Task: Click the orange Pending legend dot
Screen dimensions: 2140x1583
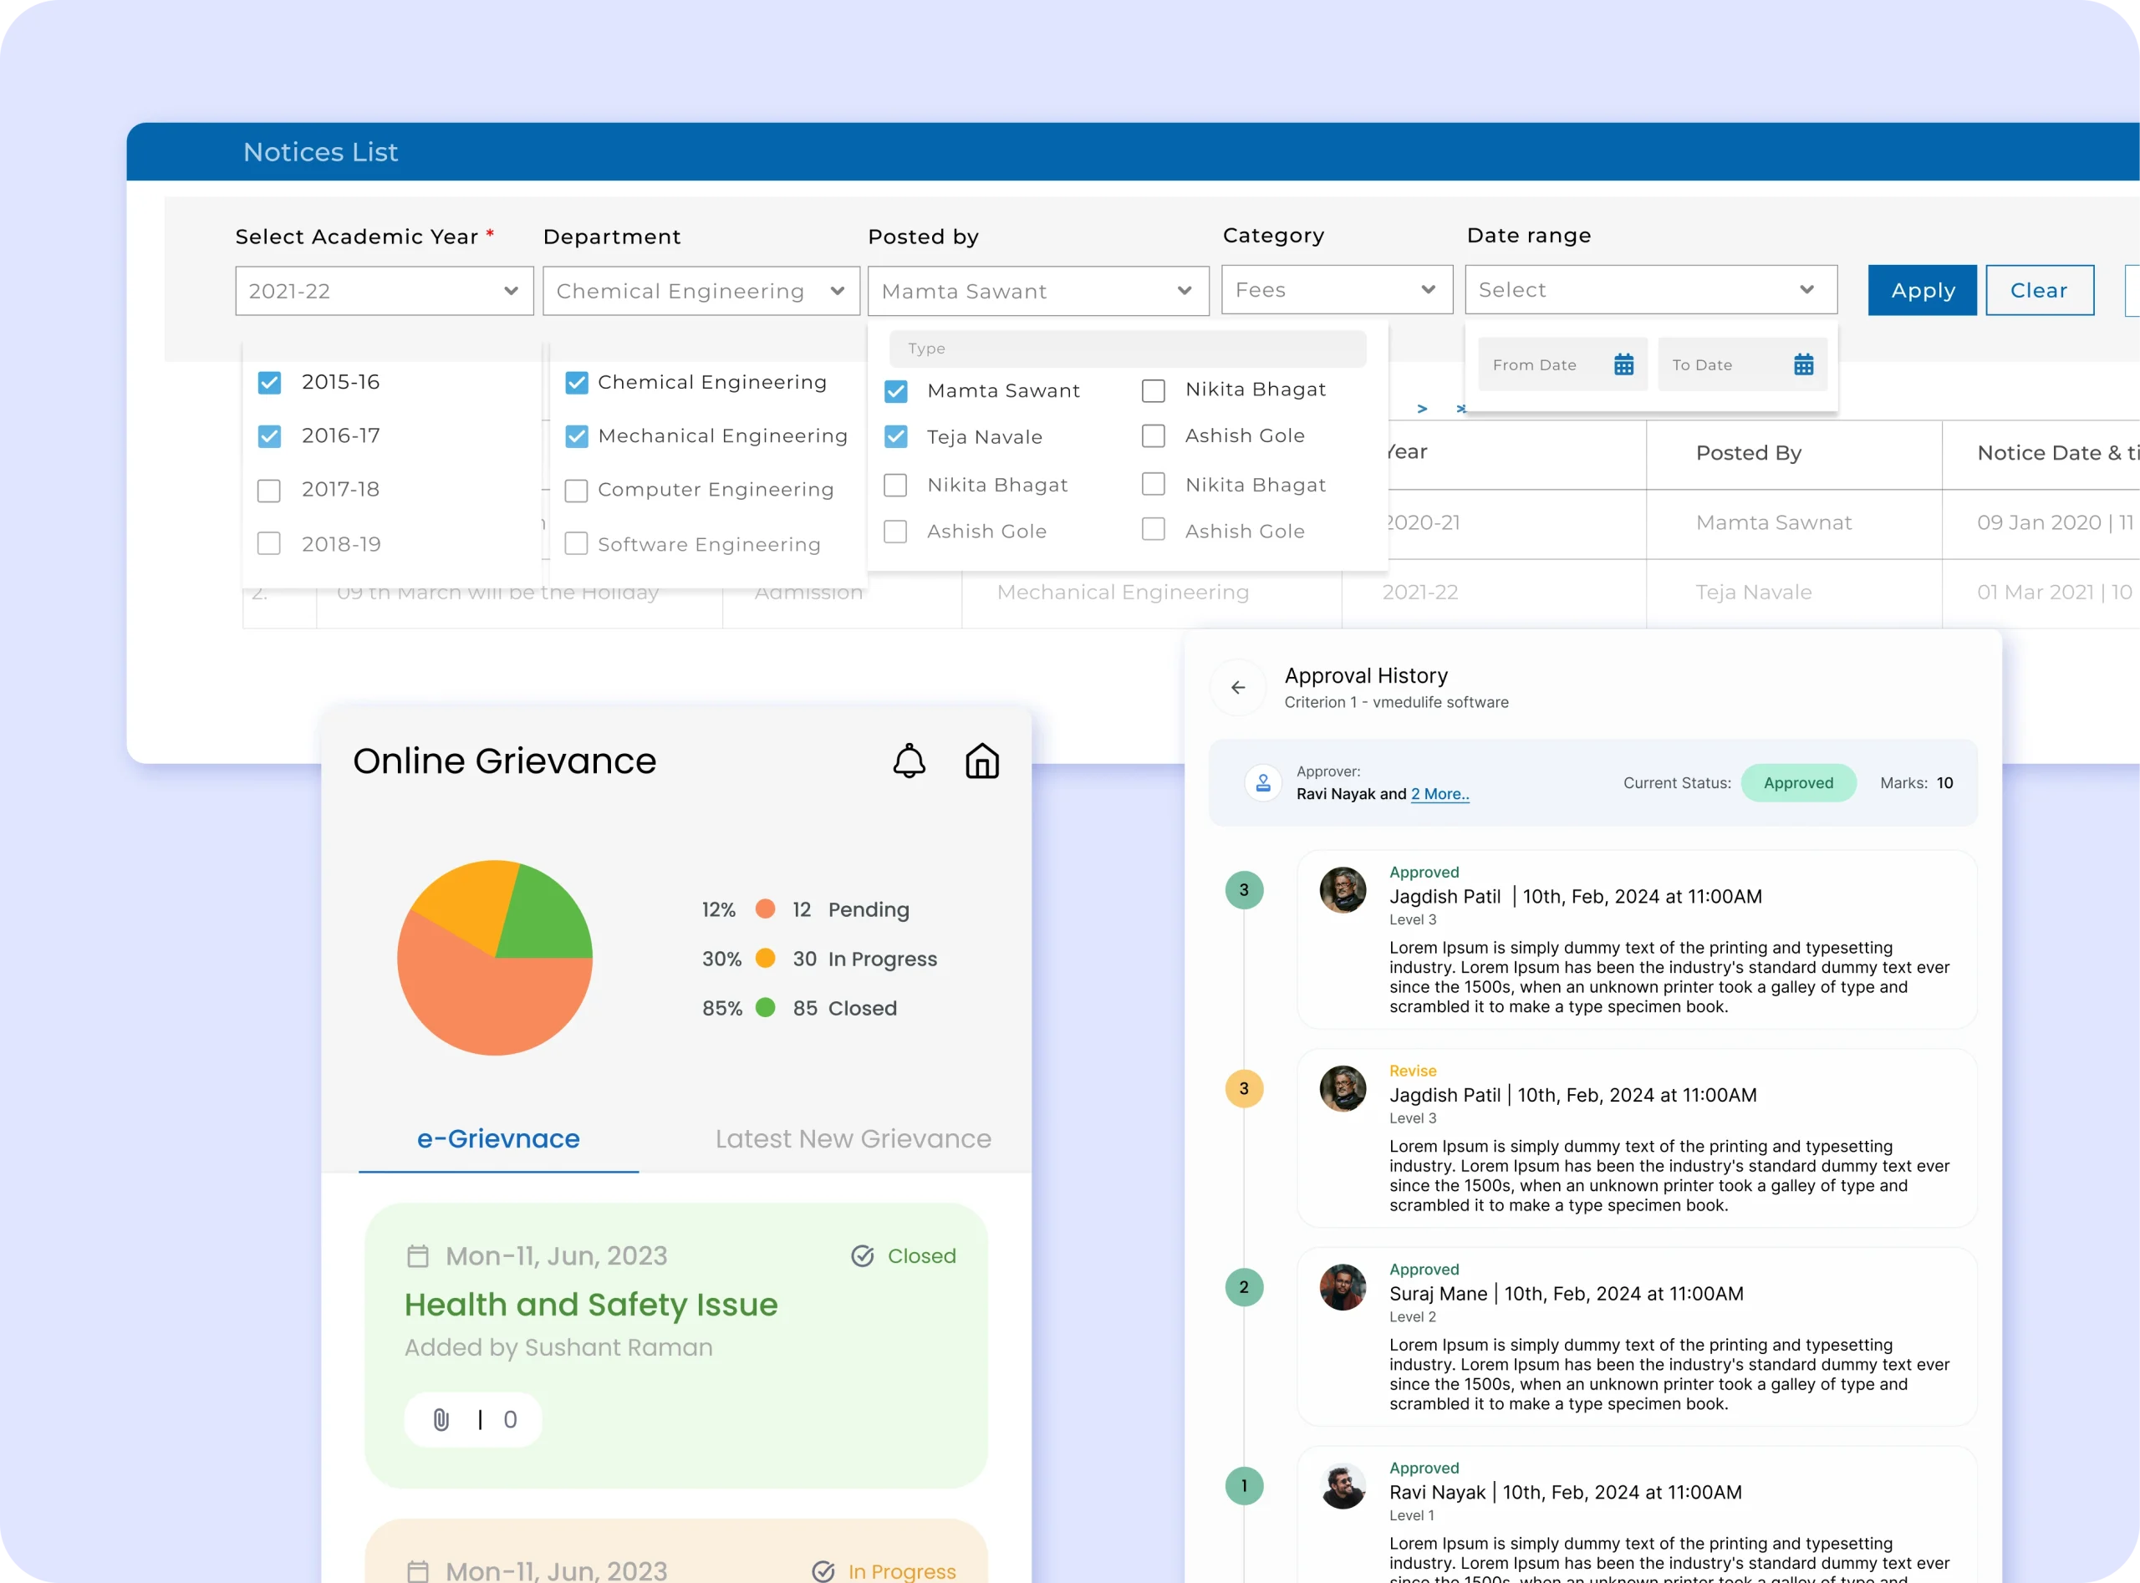Action: 765,909
